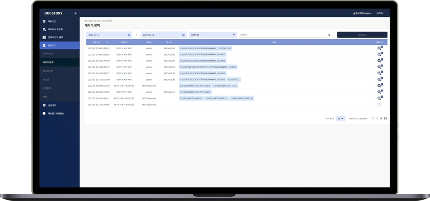Go to the next page of results
Image resolution: width=430 pixels, height=201 pixels.
(x=381, y=118)
